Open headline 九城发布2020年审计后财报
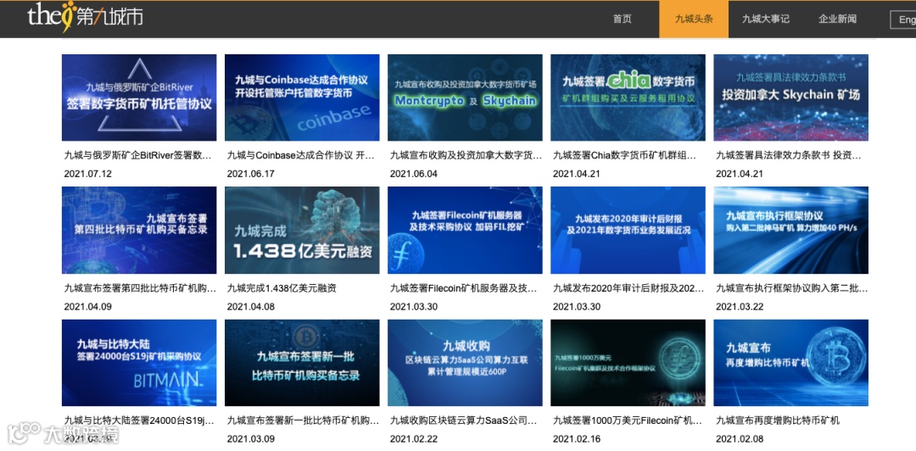The width and height of the screenshot is (916, 451). tap(628, 288)
